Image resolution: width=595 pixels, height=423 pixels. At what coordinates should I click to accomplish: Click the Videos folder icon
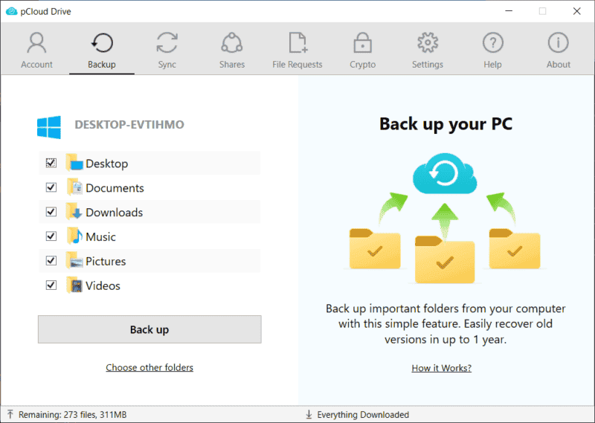[74, 285]
